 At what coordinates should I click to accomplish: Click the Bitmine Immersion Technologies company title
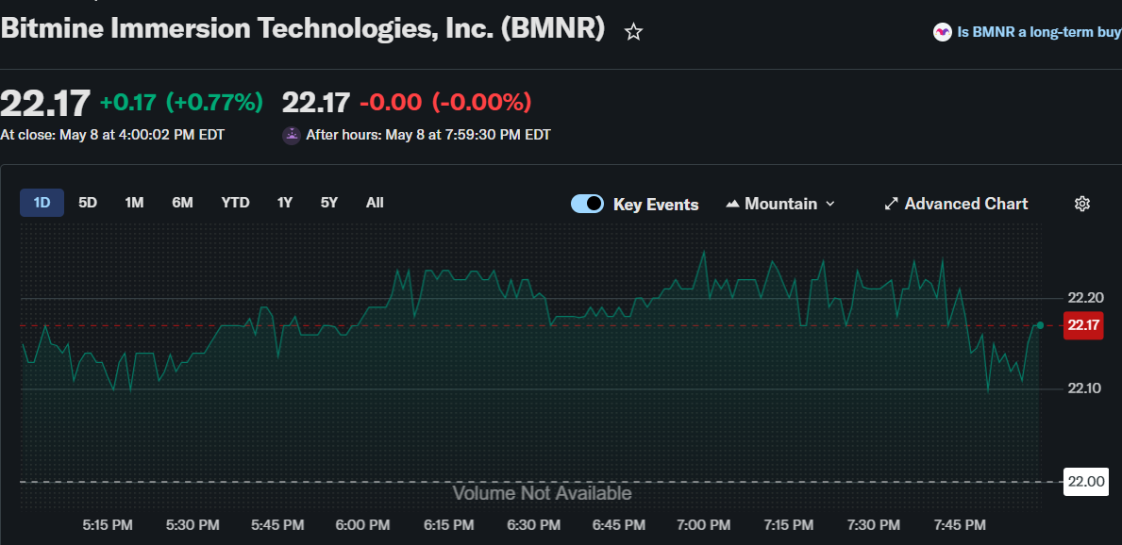click(303, 29)
